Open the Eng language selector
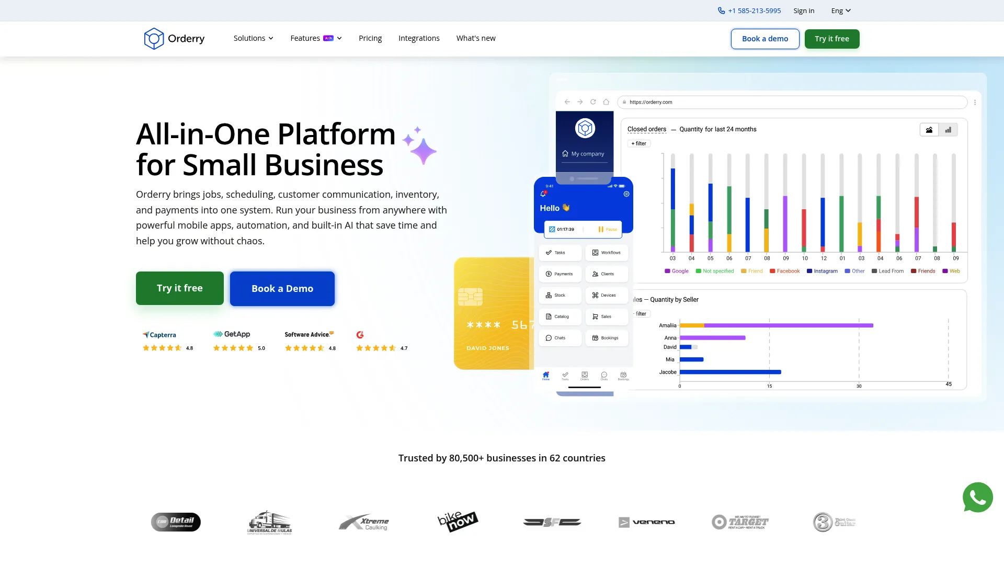 click(841, 10)
